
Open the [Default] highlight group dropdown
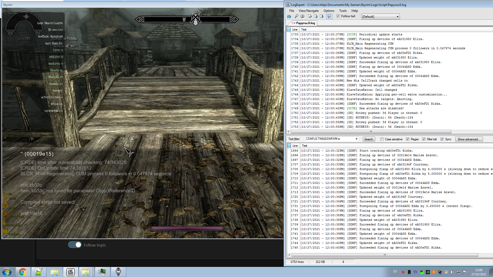[x=381, y=17]
